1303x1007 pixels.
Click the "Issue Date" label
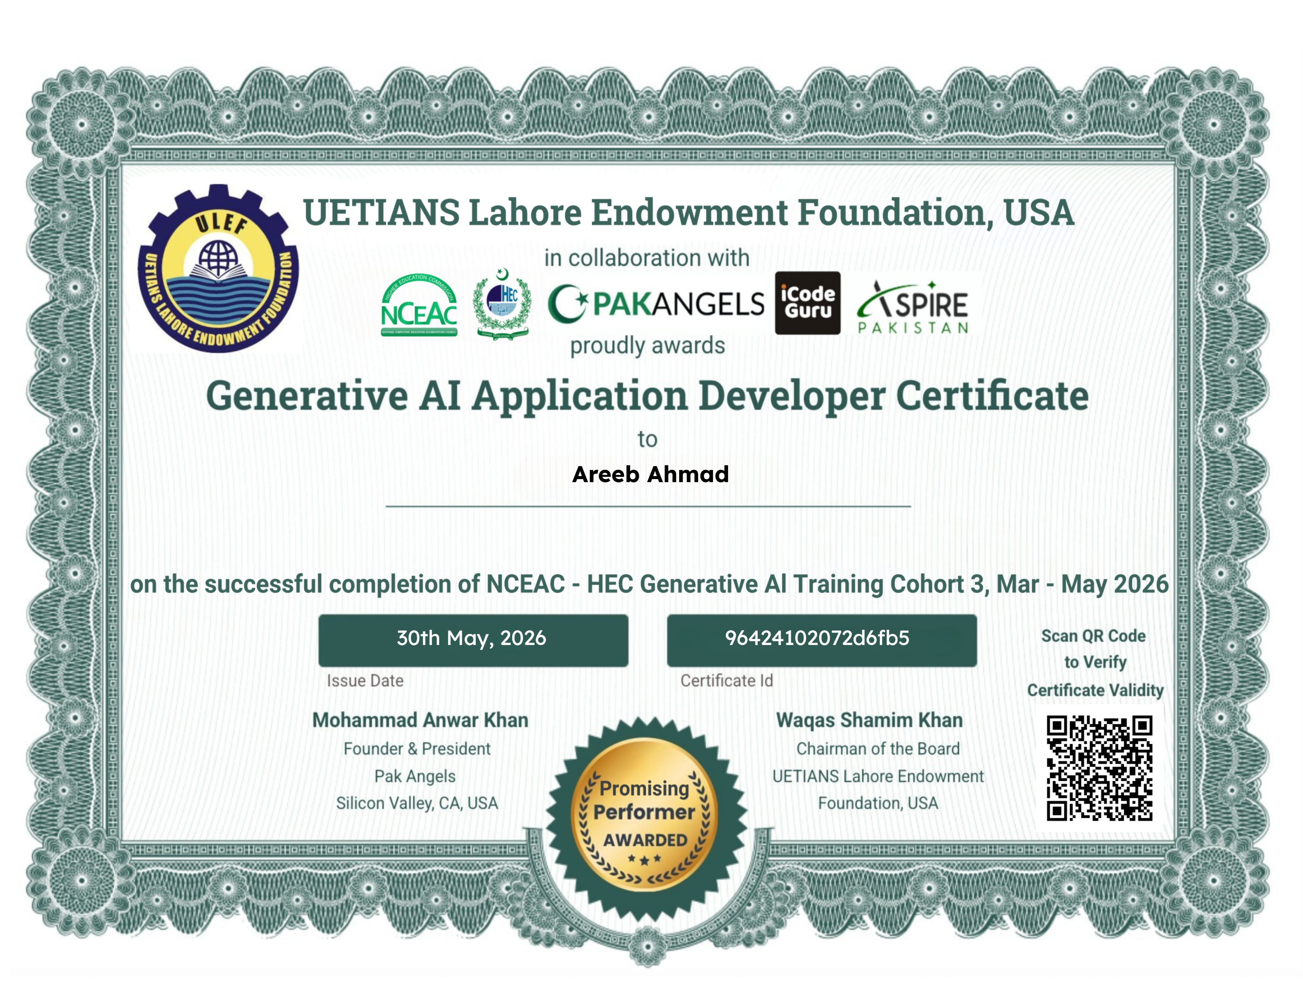point(365,680)
